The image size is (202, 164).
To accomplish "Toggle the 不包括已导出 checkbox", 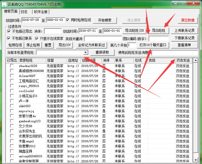I will click(9, 31).
